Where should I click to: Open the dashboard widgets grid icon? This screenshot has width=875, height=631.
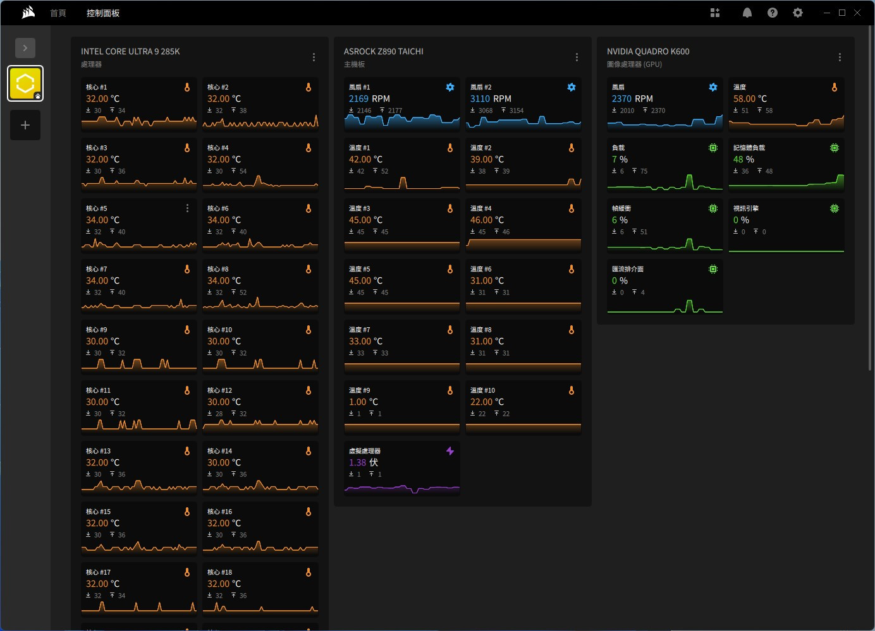(715, 13)
